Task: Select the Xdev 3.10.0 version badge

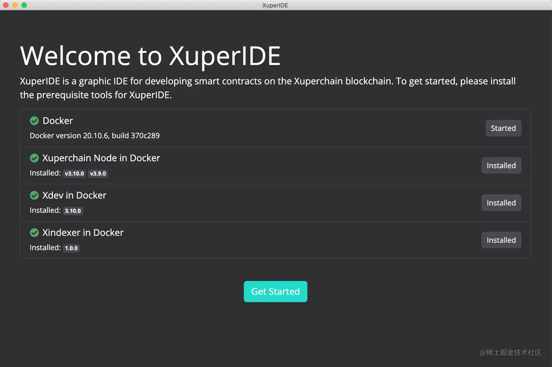Action: point(73,211)
